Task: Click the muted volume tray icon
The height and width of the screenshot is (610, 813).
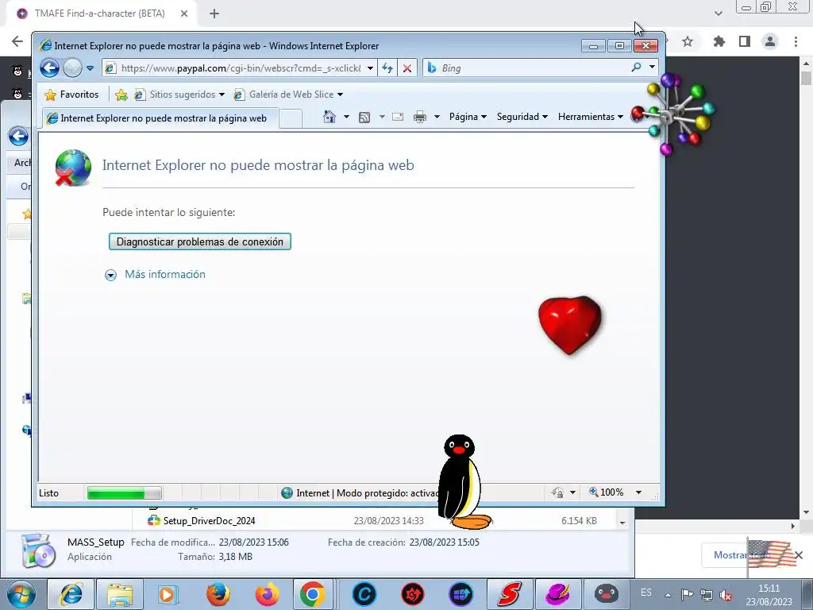Action: 726,595
